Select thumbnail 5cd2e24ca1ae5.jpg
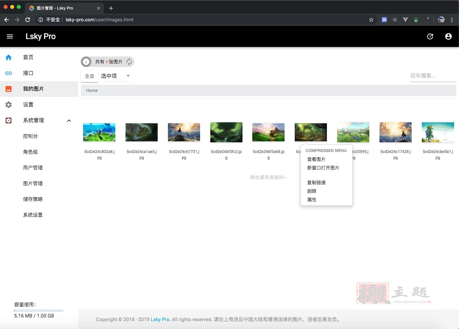Viewport: 459px width, 329px height. point(142,132)
